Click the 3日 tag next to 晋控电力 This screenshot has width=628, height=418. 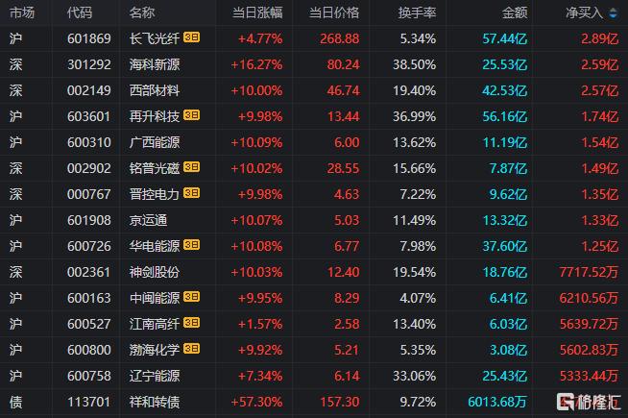tap(191, 193)
